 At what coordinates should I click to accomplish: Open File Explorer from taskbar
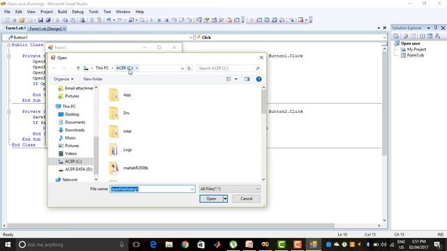coord(169,245)
